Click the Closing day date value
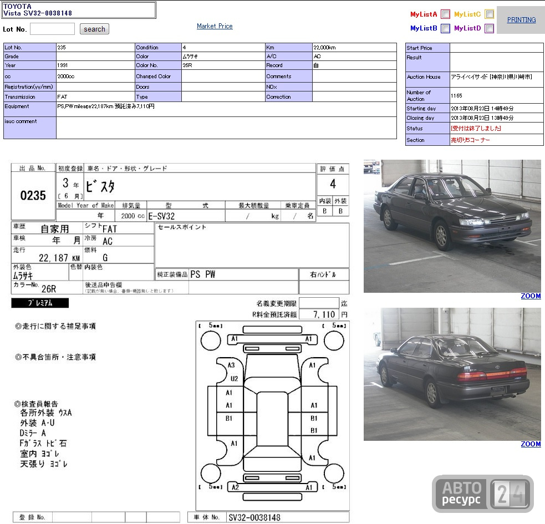Viewport: 545px width, 524px height. point(482,118)
